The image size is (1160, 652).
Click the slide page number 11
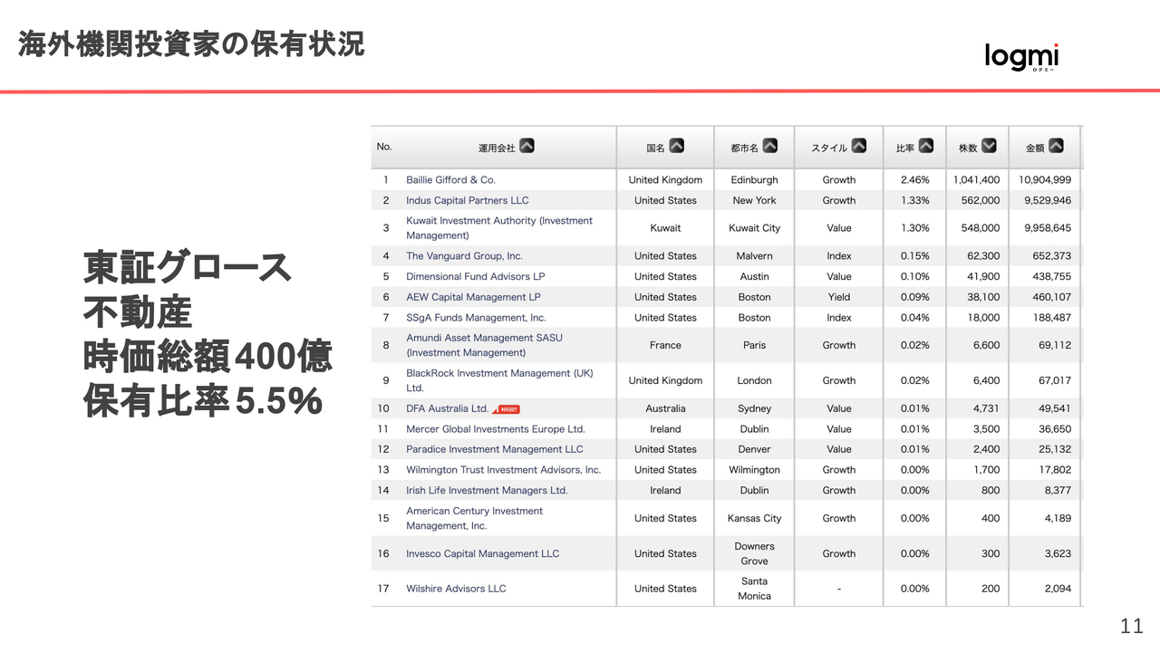(x=1131, y=626)
